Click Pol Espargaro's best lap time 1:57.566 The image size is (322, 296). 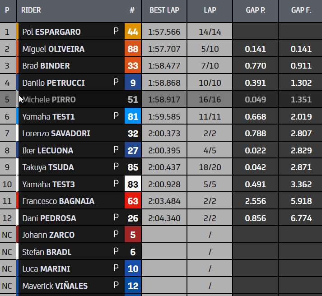click(163, 32)
